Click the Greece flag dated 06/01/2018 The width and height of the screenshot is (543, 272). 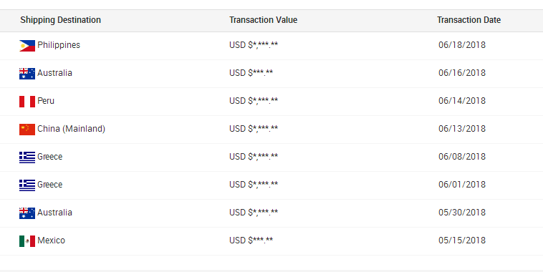point(27,185)
